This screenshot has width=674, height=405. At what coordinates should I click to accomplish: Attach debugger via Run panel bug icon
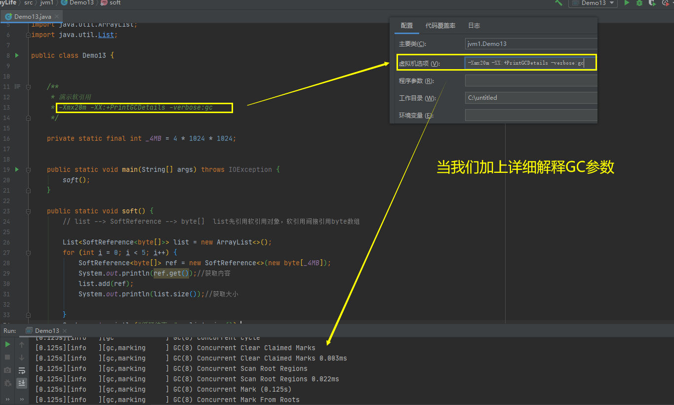click(x=7, y=383)
